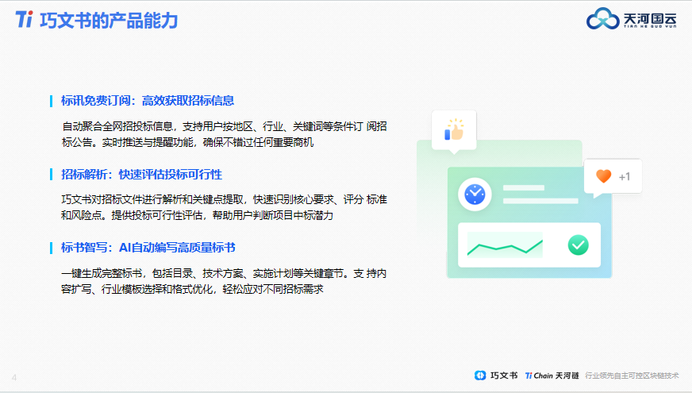Click heading 招标解析：快速评估投标可行性

pyautogui.click(x=141, y=175)
